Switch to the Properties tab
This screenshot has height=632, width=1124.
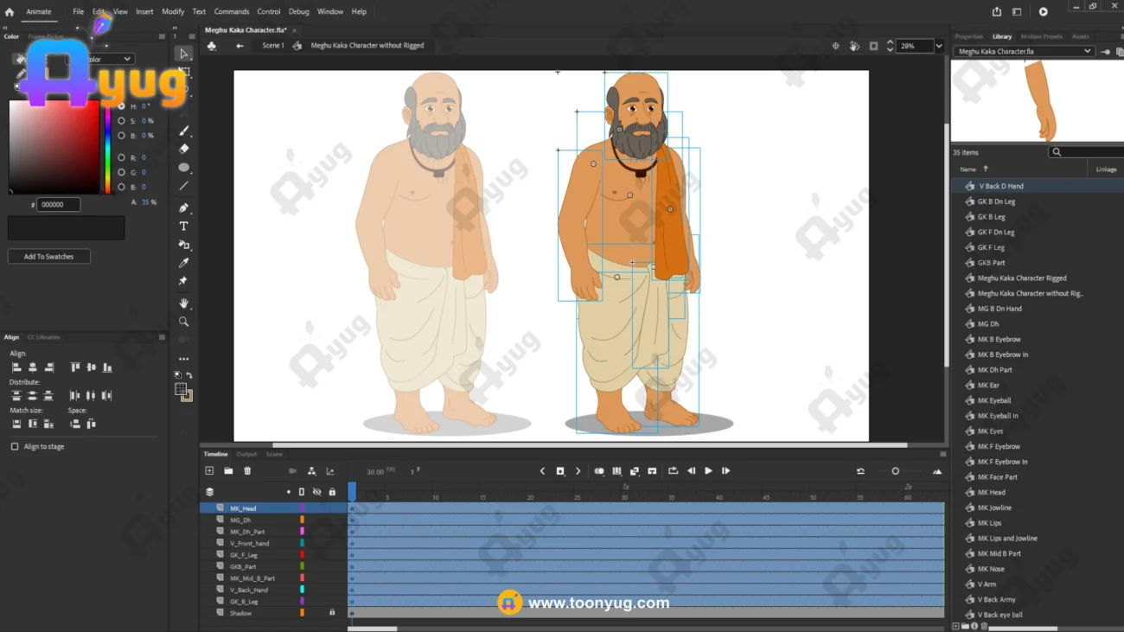[x=968, y=36]
